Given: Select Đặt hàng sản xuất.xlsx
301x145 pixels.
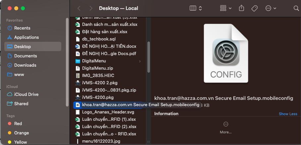Looking at the screenshot, I should pyautogui.click(x=108, y=32).
